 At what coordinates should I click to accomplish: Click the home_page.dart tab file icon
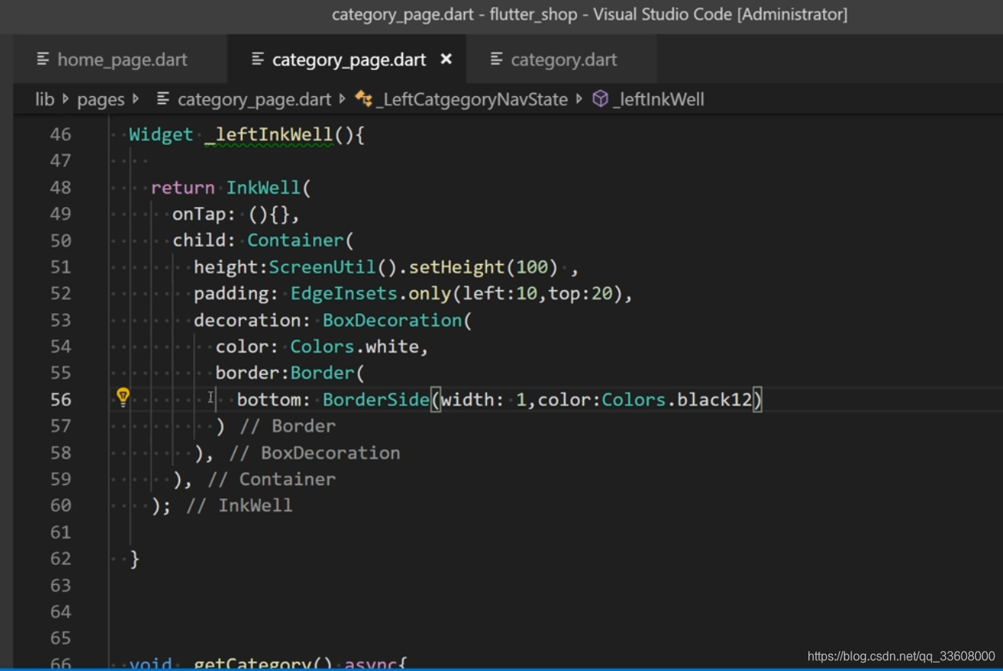44,59
